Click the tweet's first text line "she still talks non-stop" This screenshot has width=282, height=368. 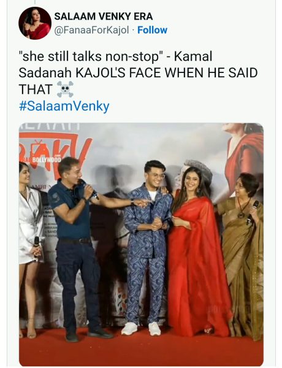pyautogui.click(x=91, y=56)
